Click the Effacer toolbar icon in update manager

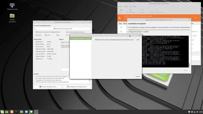(121, 11)
